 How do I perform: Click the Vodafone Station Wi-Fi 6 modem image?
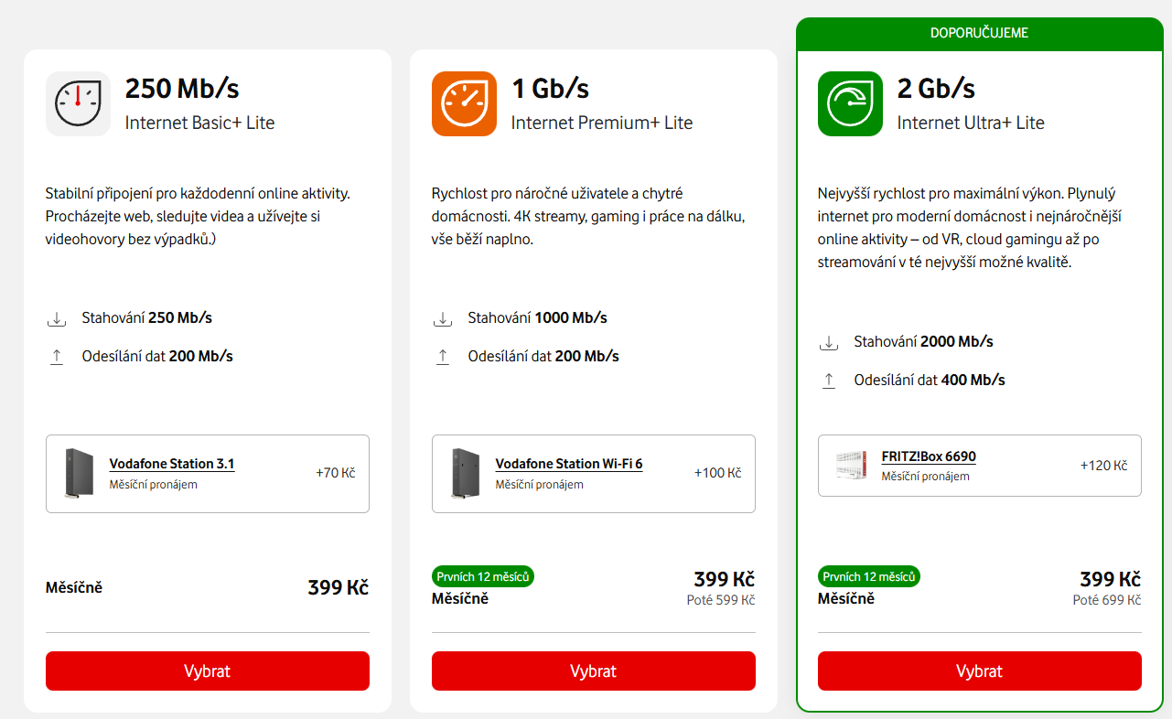(x=465, y=473)
